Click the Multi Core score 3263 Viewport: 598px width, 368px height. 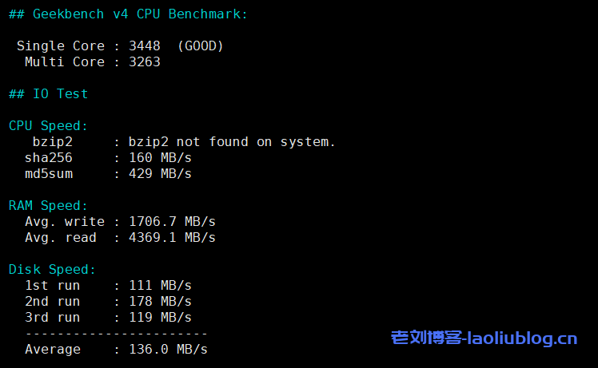(x=145, y=62)
